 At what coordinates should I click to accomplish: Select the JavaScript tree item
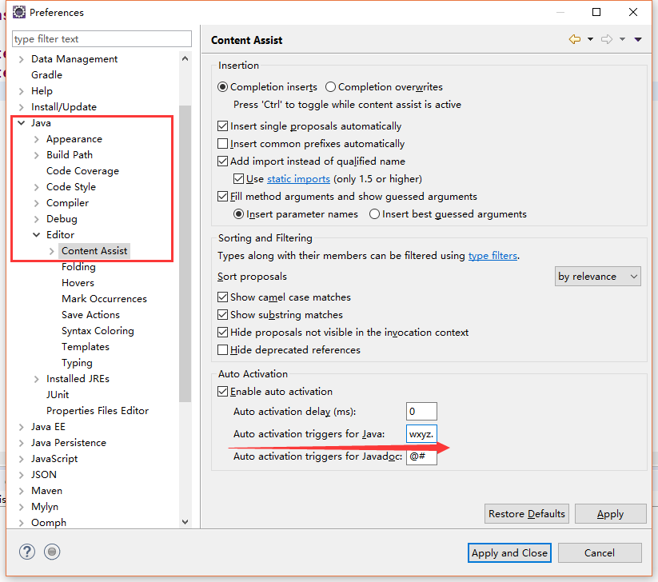(x=54, y=459)
